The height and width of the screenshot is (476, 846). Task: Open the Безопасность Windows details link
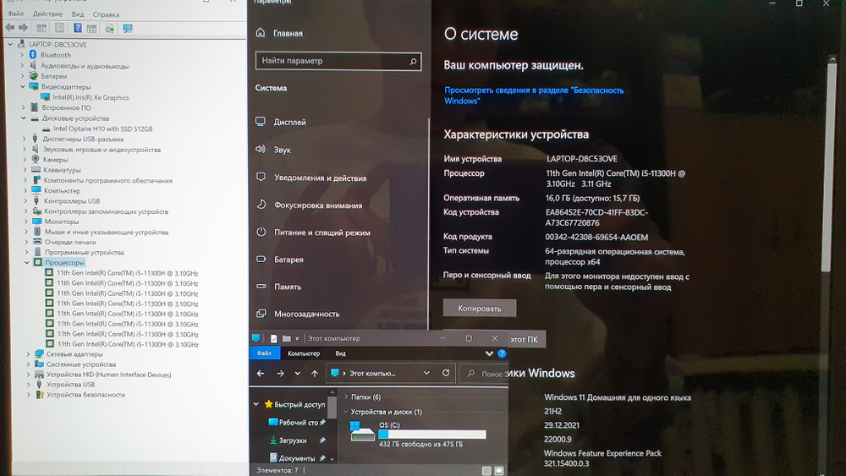point(533,95)
